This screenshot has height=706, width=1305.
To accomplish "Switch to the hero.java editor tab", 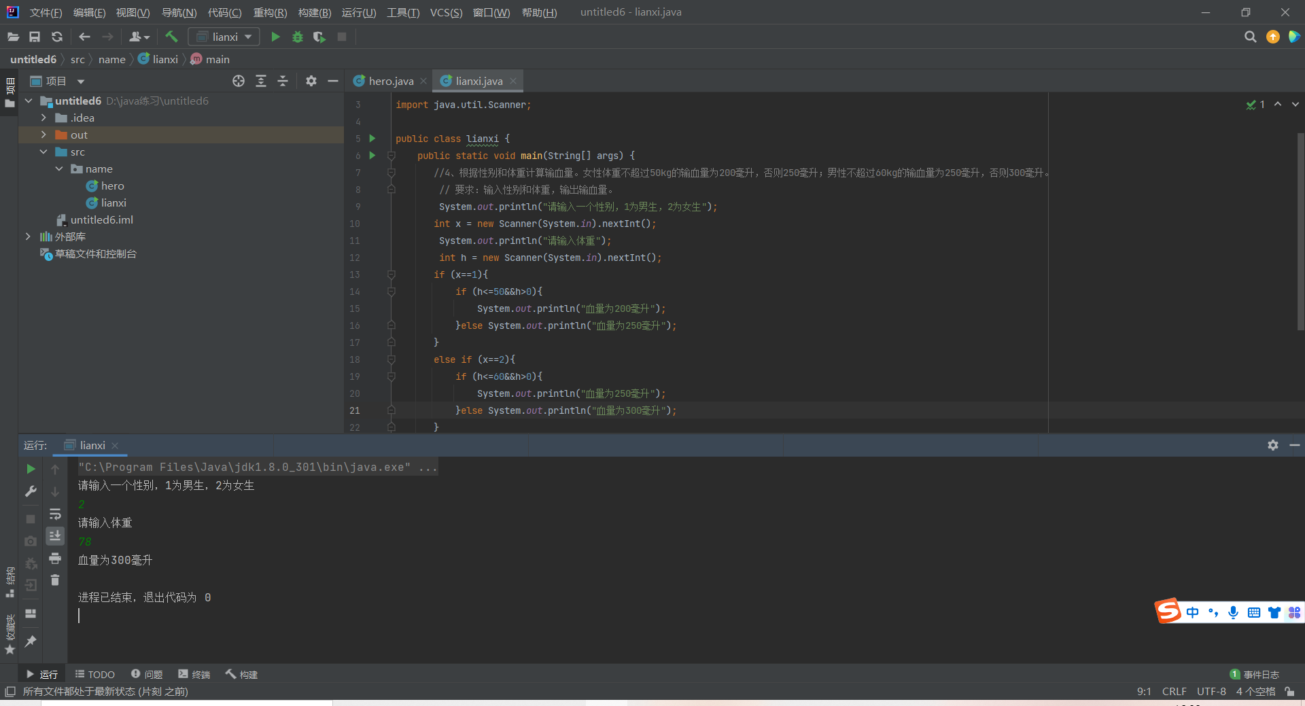I will click(390, 81).
